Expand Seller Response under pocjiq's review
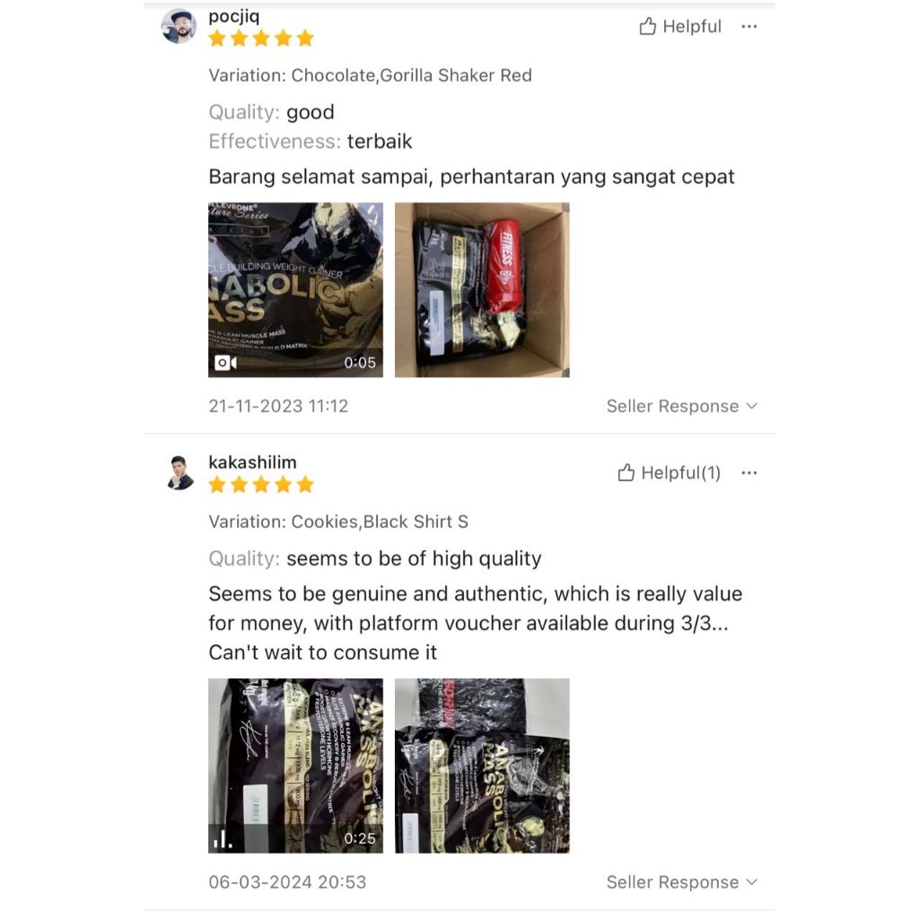Image resolution: width=919 pixels, height=919 pixels. [x=682, y=407]
